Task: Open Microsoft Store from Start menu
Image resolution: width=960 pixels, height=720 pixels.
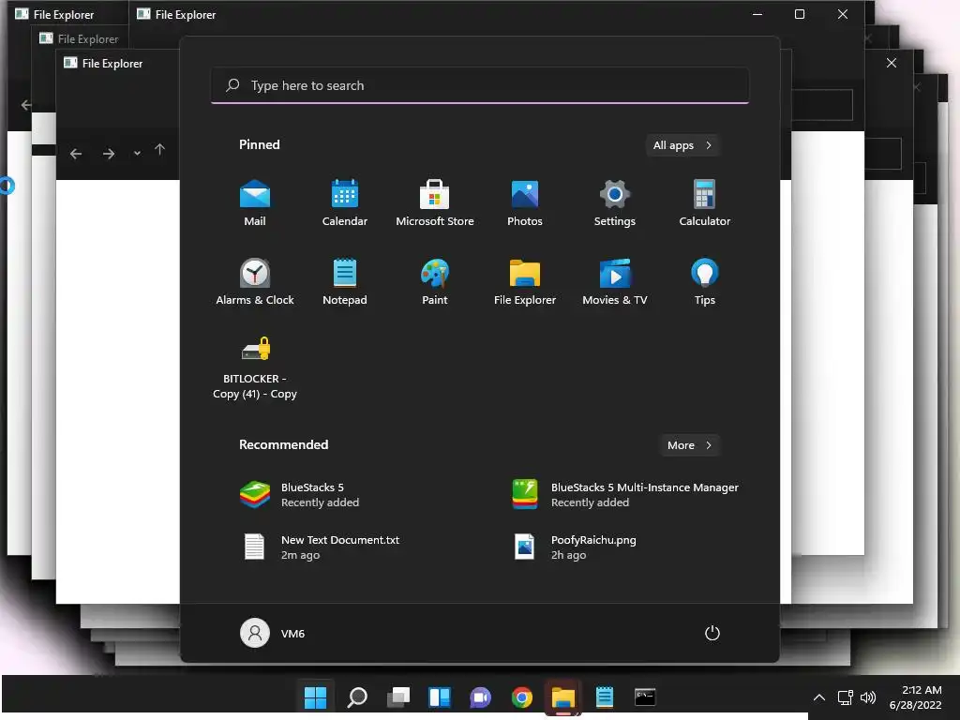Action: pos(435,203)
